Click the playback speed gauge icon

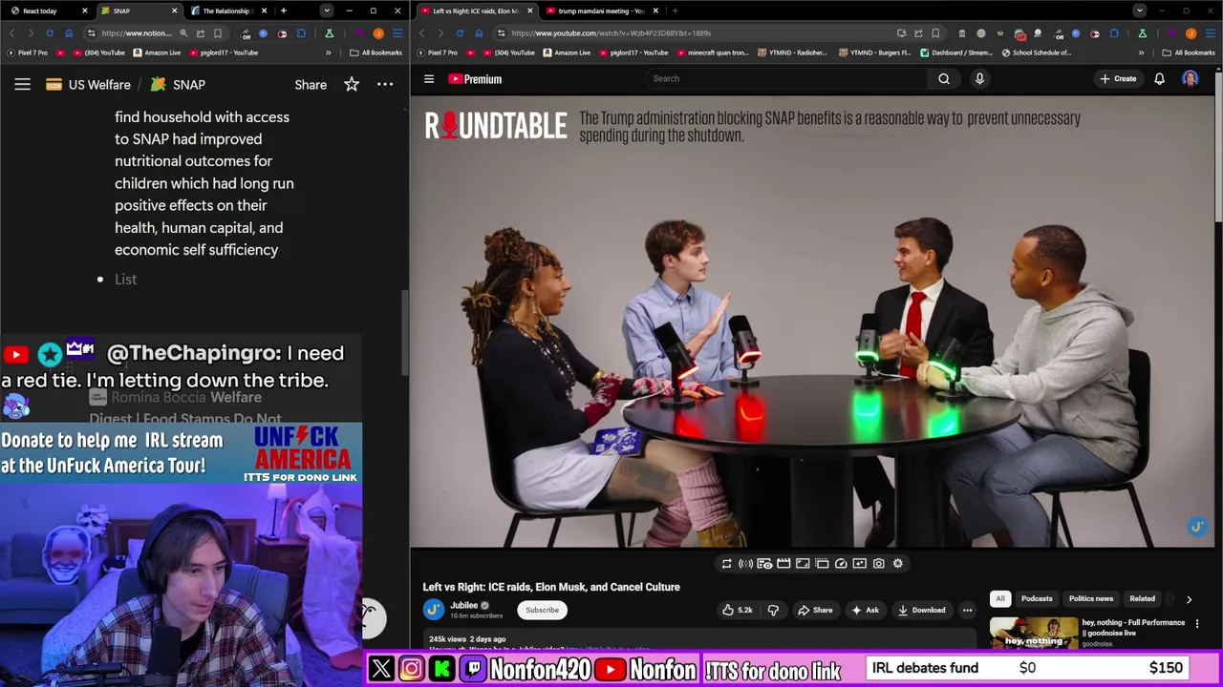click(841, 564)
